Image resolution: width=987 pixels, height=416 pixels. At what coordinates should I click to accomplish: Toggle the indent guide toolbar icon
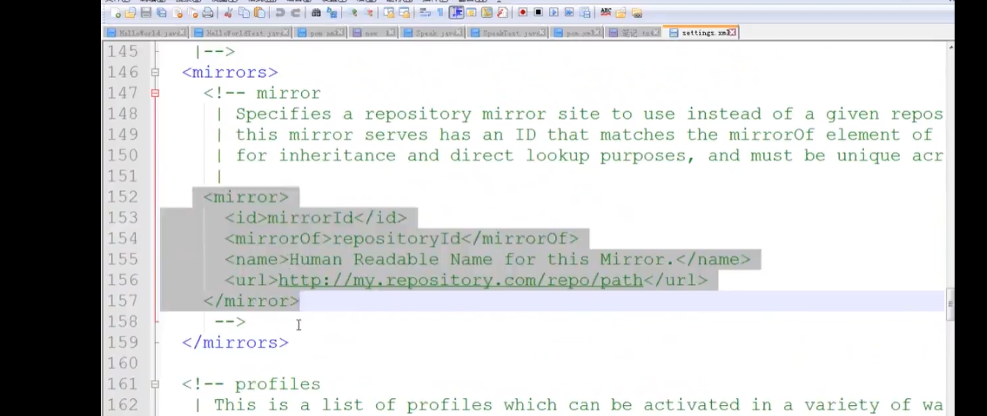(456, 12)
